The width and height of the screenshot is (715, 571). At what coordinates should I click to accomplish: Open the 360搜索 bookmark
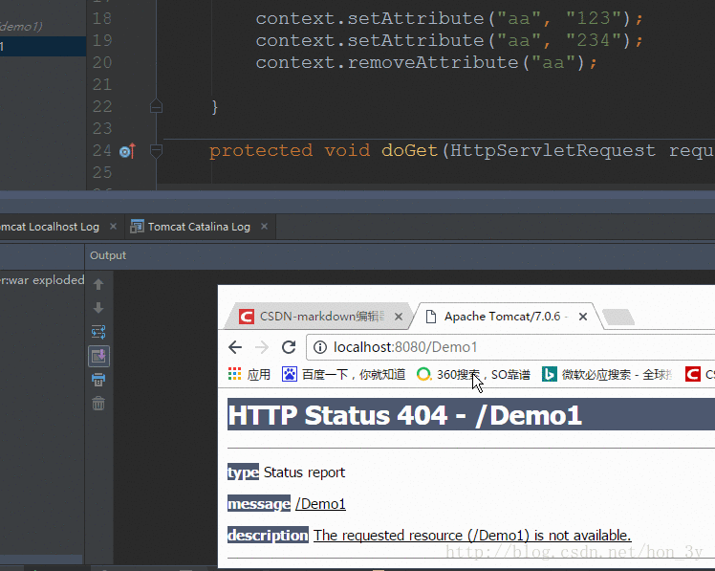[x=473, y=374]
